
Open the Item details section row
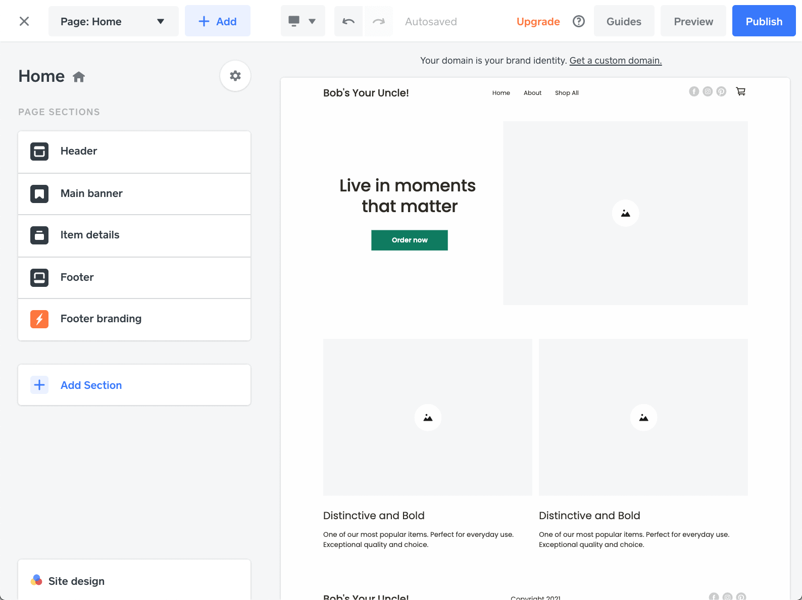coord(134,235)
